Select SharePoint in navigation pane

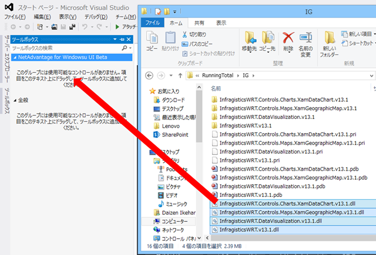[x=171, y=135]
